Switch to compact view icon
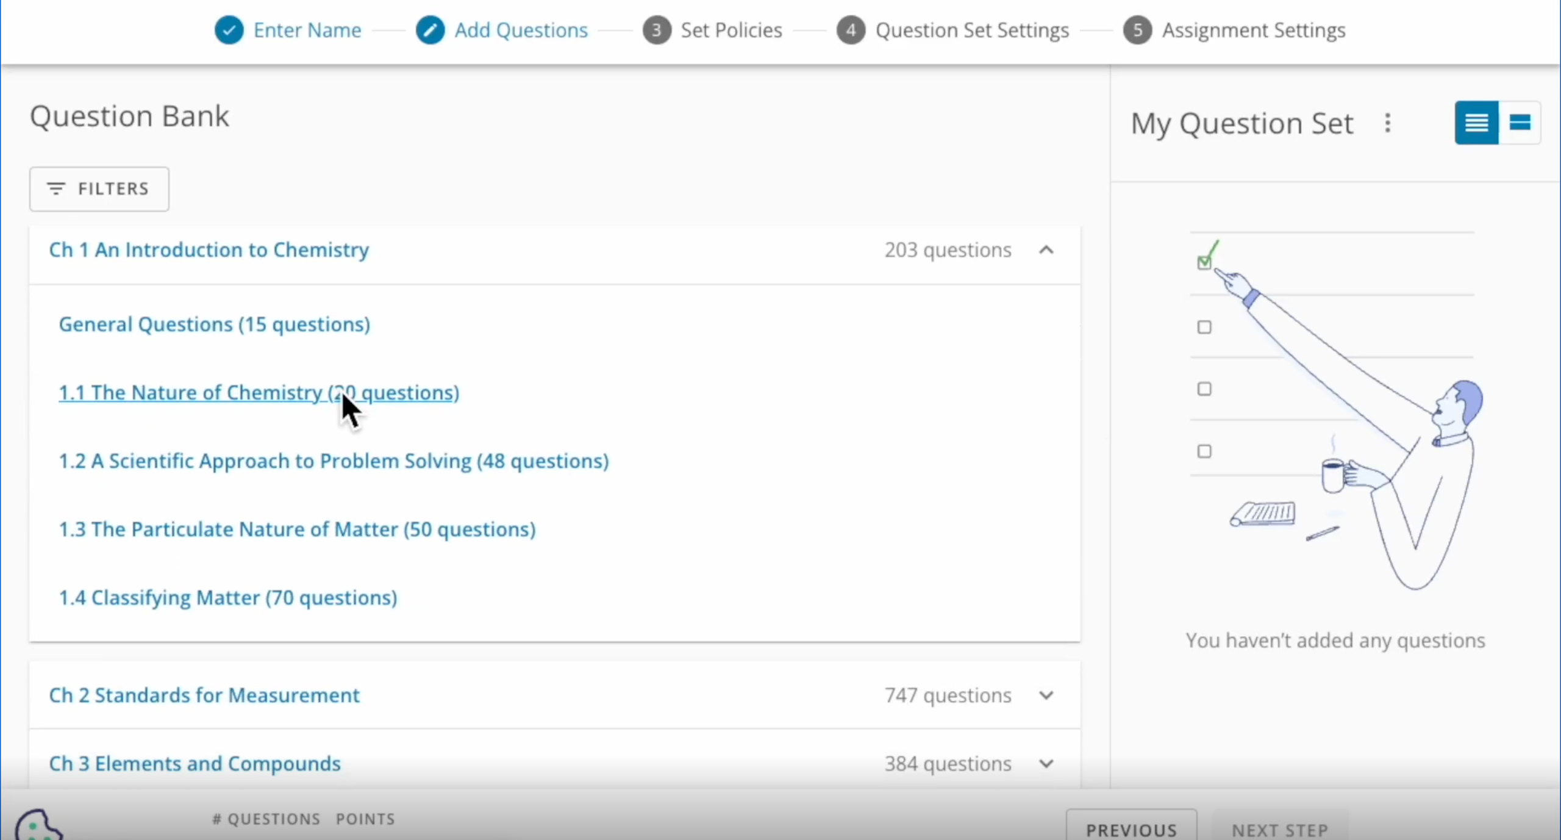Screen dimensions: 1561x840 pyautogui.click(x=1520, y=123)
